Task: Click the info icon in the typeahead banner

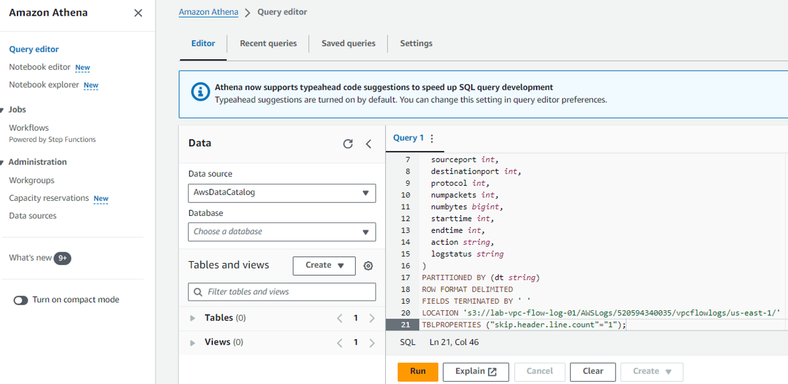Action: click(x=200, y=93)
